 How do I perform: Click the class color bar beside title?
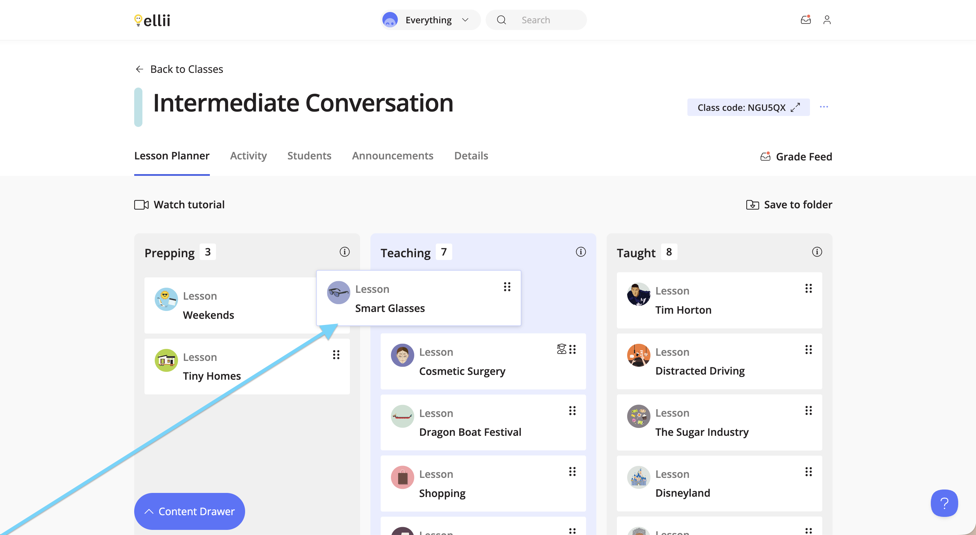[x=138, y=107]
